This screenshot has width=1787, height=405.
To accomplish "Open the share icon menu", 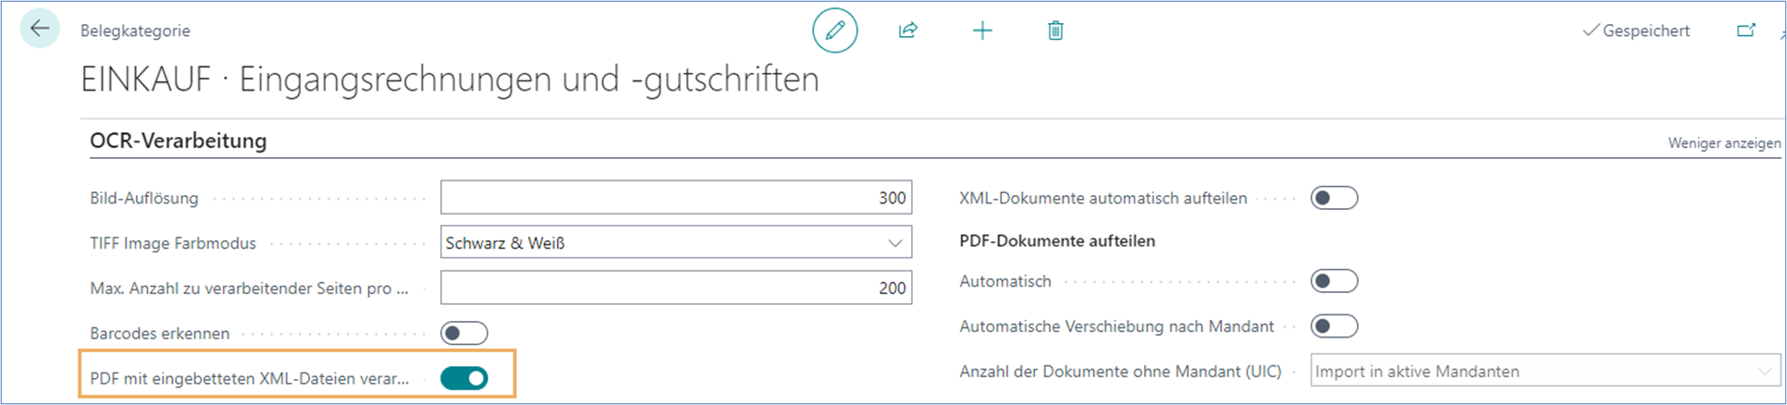I will click(907, 31).
